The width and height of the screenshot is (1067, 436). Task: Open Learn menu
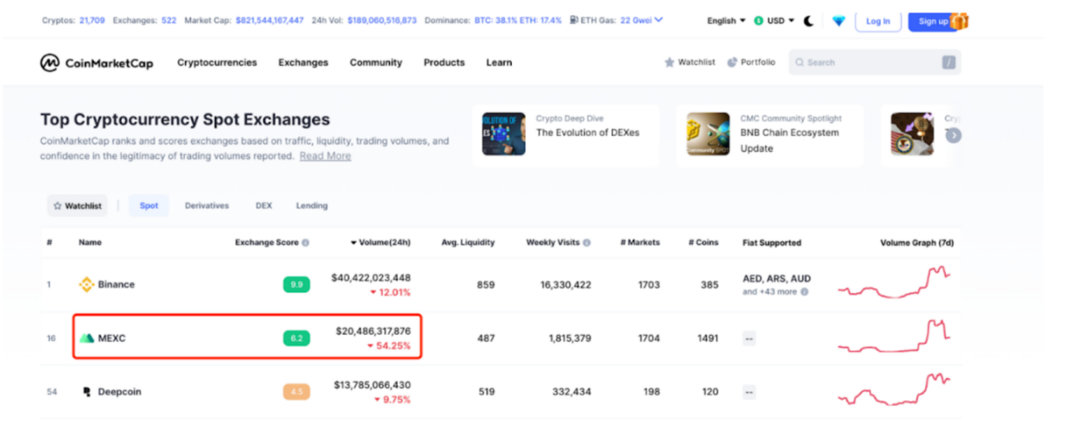pos(499,63)
